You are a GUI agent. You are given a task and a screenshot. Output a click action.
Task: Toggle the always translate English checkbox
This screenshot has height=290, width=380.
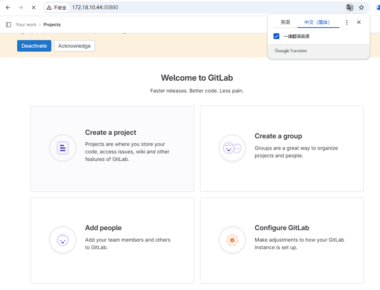(x=276, y=36)
